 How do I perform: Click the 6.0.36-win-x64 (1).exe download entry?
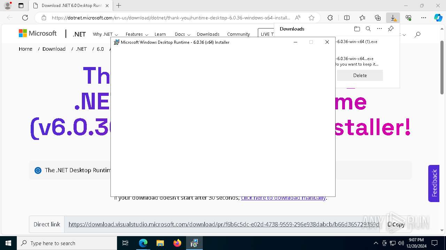coord(356,42)
